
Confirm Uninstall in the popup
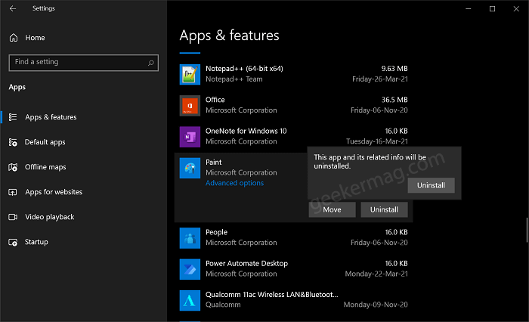(431, 185)
